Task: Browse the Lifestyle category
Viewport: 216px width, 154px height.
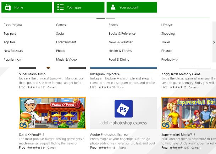Action: (x=167, y=25)
